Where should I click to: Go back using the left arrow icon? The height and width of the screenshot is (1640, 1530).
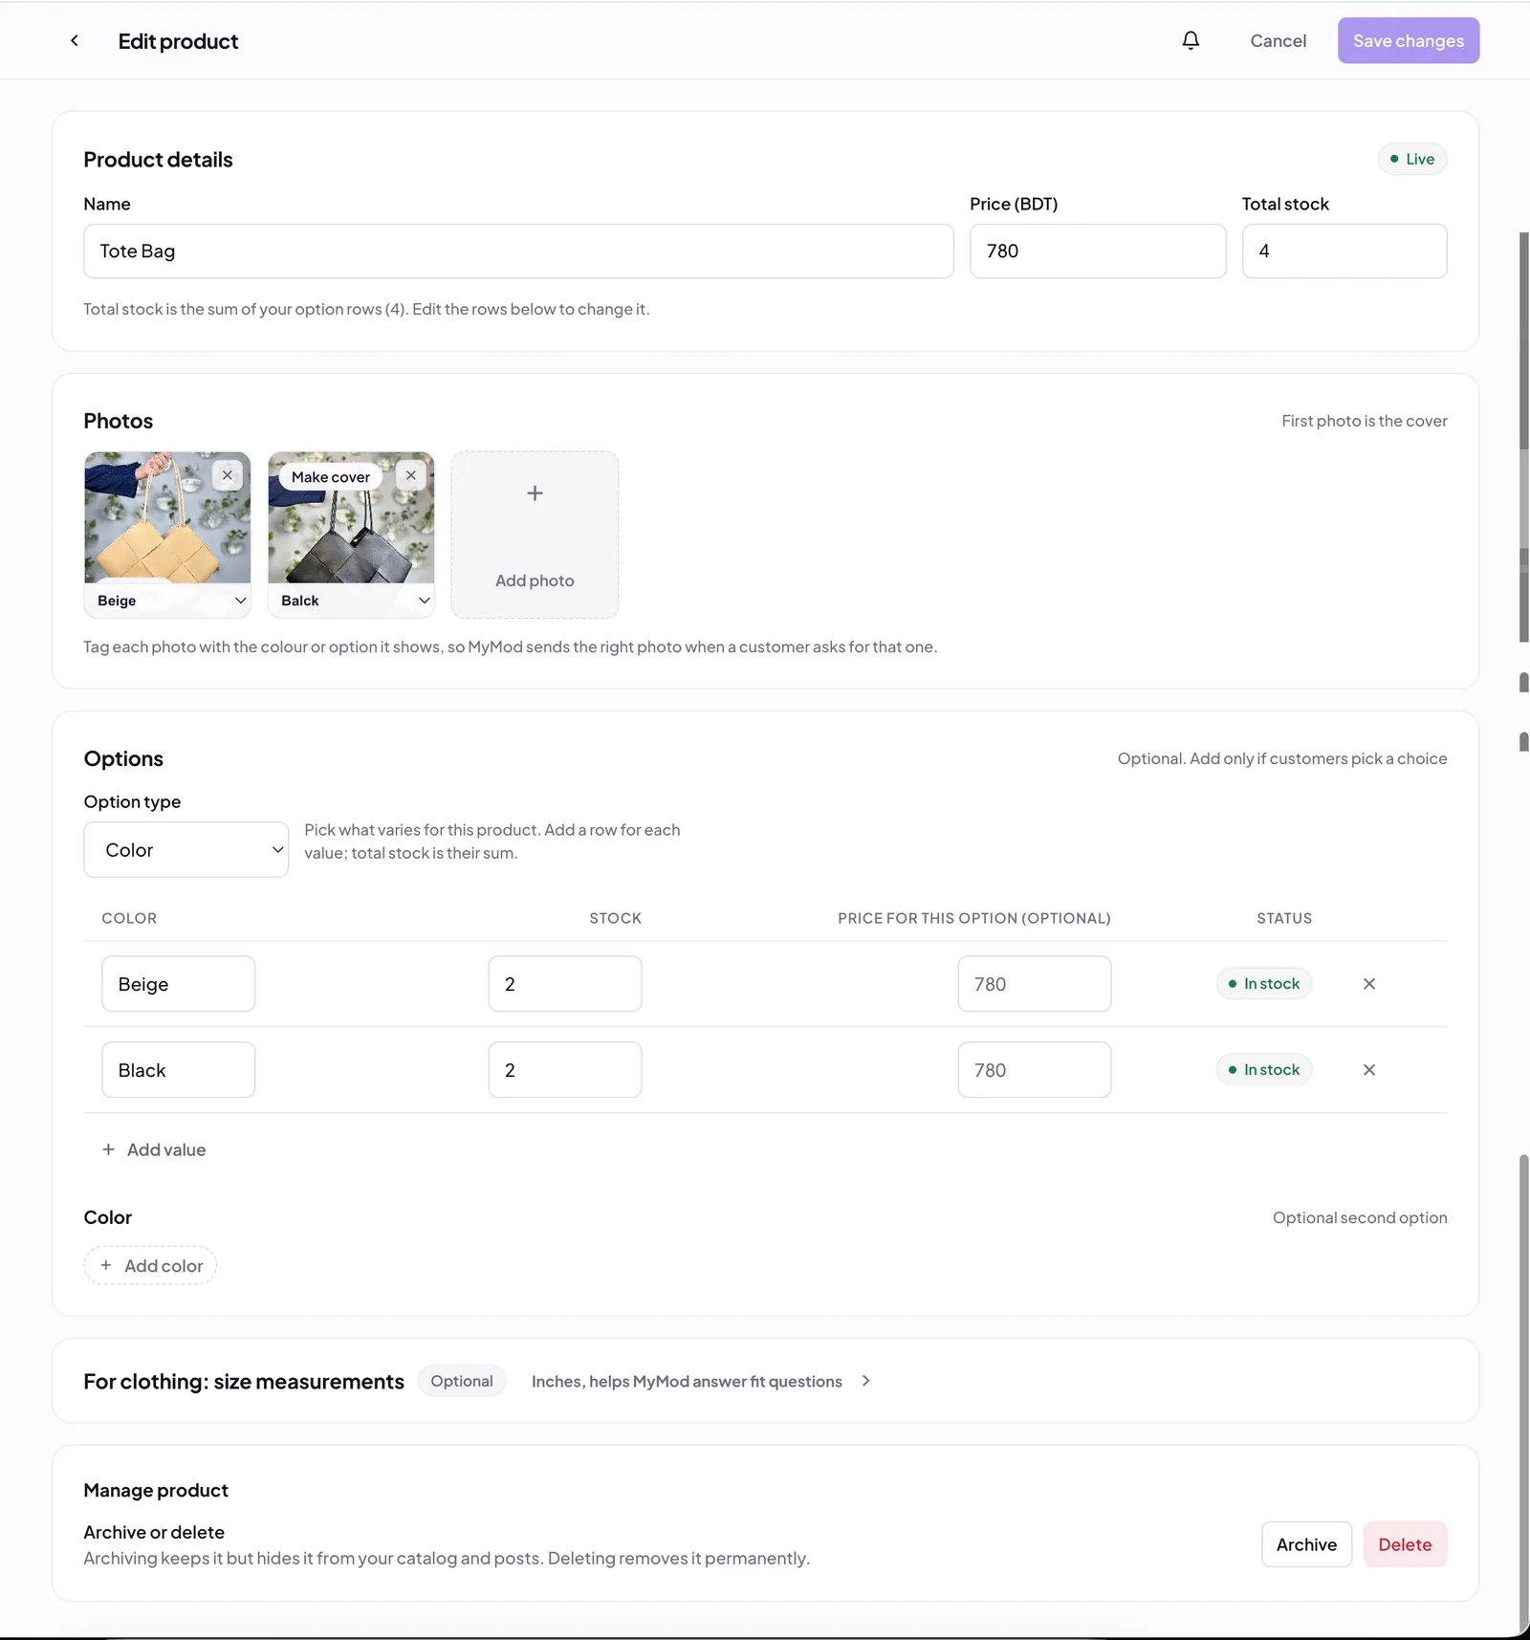pyautogui.click(x=75, y=40)
